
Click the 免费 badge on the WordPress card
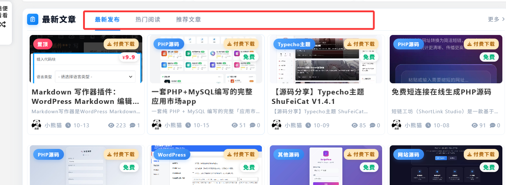(x=248, y=167)
